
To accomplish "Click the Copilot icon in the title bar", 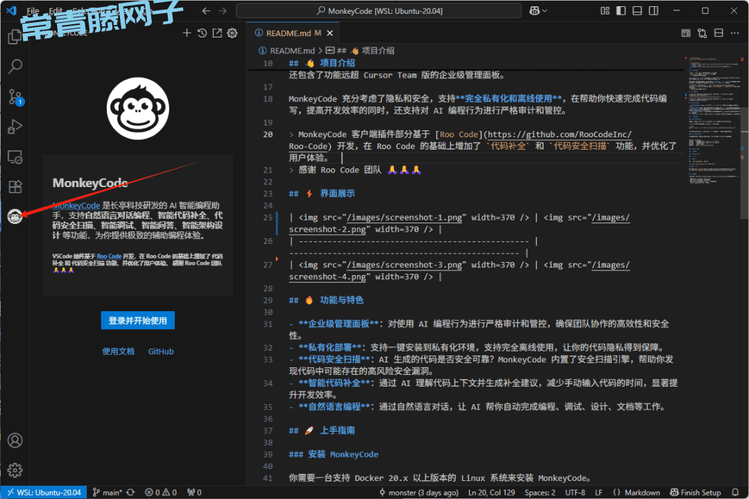I will 535,10.
